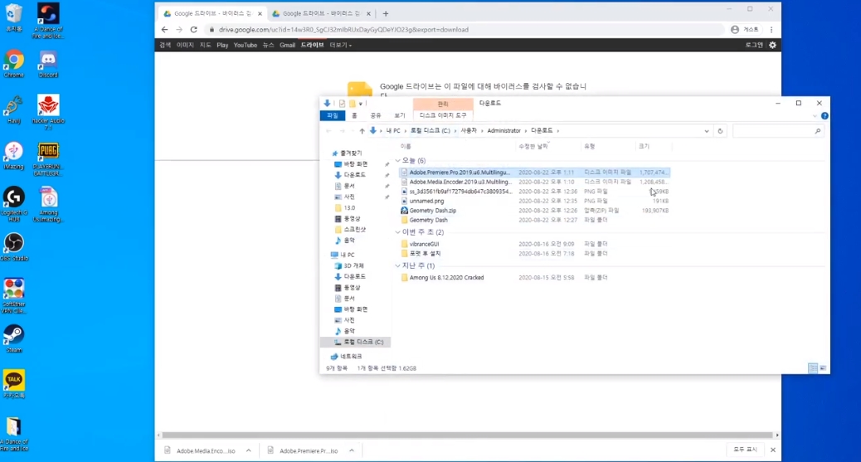Open the 디스크 이미지 도구 ribbon tab
Viewport: 861px width, 462px height.
[443, 115]
